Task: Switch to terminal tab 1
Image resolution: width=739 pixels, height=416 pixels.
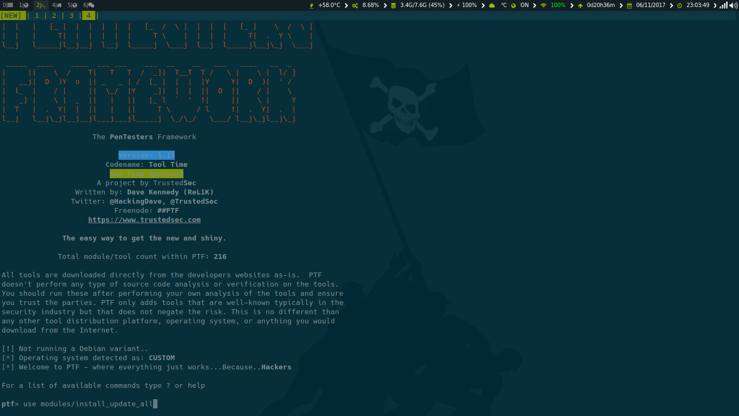Action: click(37, 16)
